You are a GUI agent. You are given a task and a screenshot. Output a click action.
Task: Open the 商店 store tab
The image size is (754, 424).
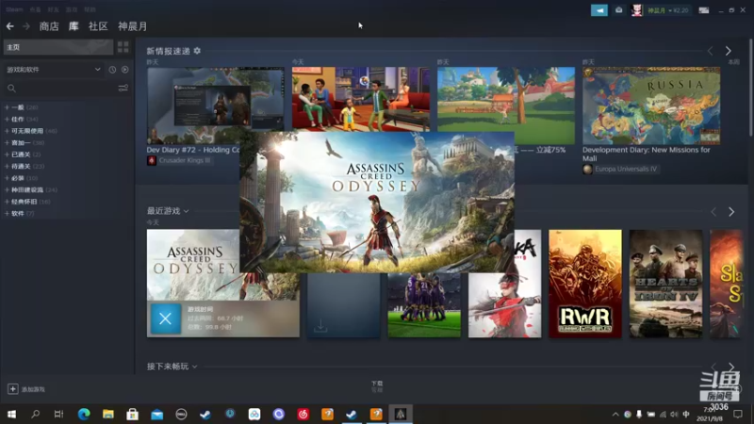pos(49,26)
